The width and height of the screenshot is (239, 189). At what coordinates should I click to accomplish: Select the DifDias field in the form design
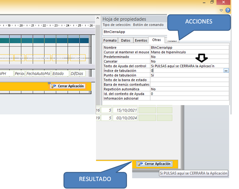click(x=77, y=74)
